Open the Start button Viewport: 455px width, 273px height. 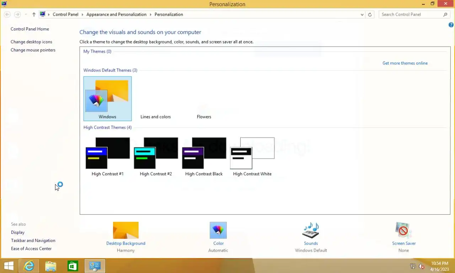click(x=9, y=266)
